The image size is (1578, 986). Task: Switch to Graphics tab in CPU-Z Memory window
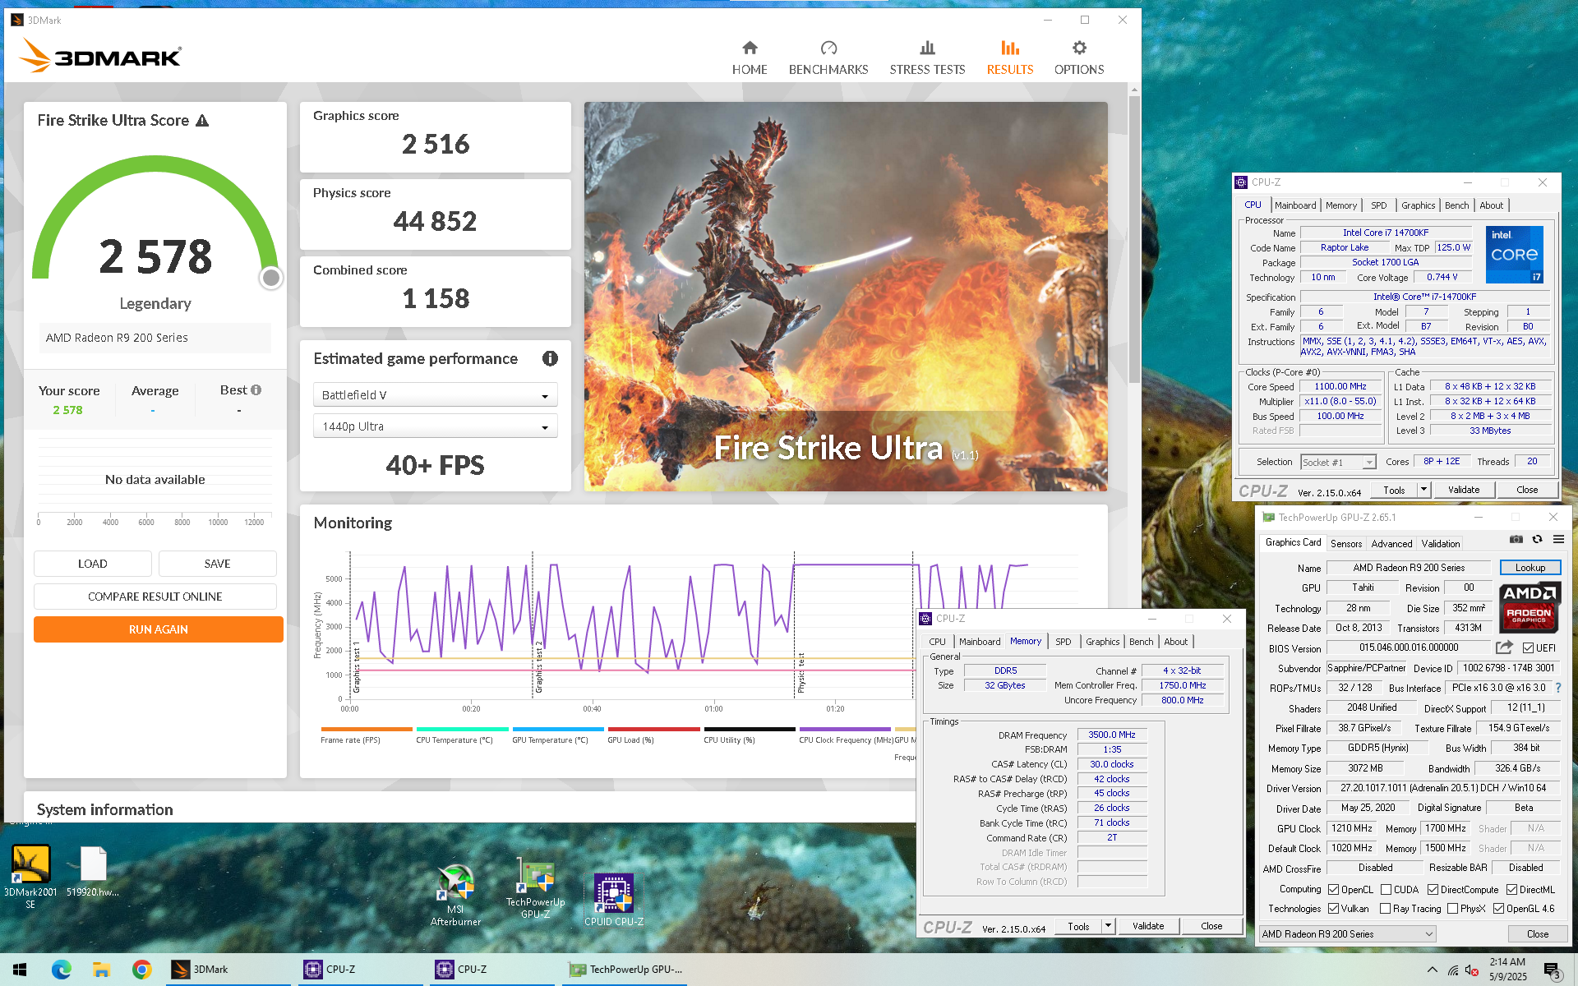click(x=1102, y=642)
